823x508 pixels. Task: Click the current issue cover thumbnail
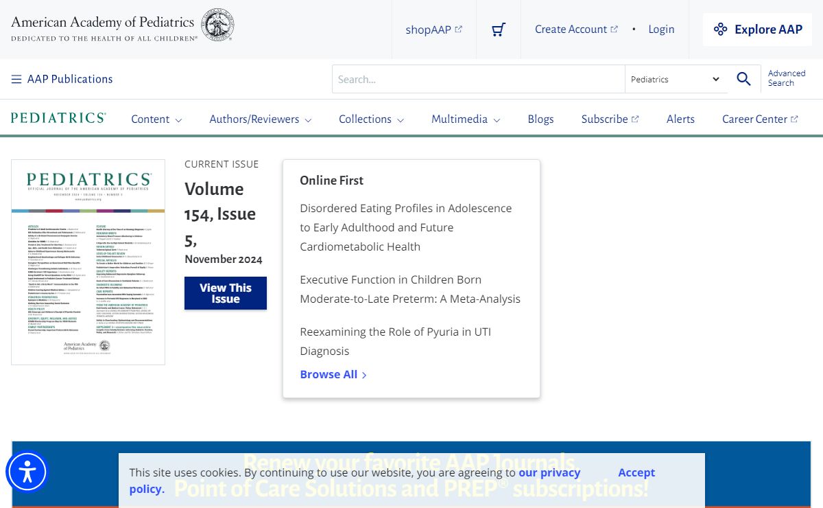pos(88,262)
